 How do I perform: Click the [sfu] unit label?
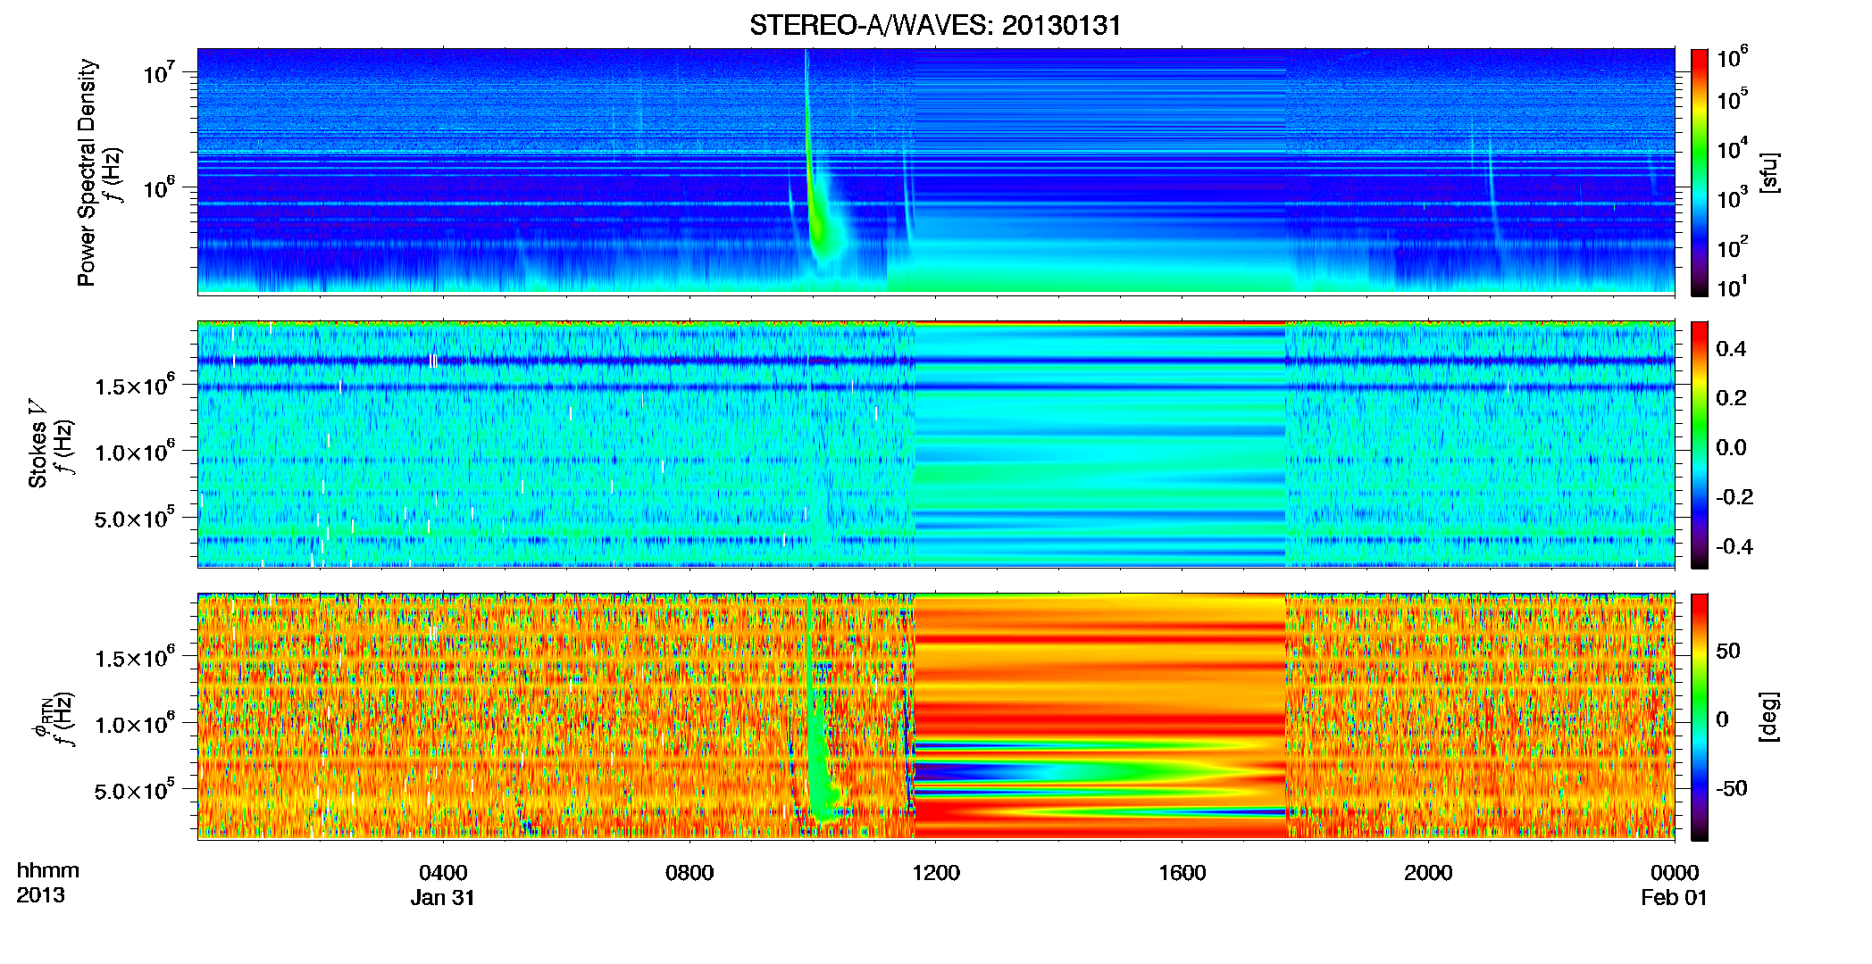(1769, 172)
